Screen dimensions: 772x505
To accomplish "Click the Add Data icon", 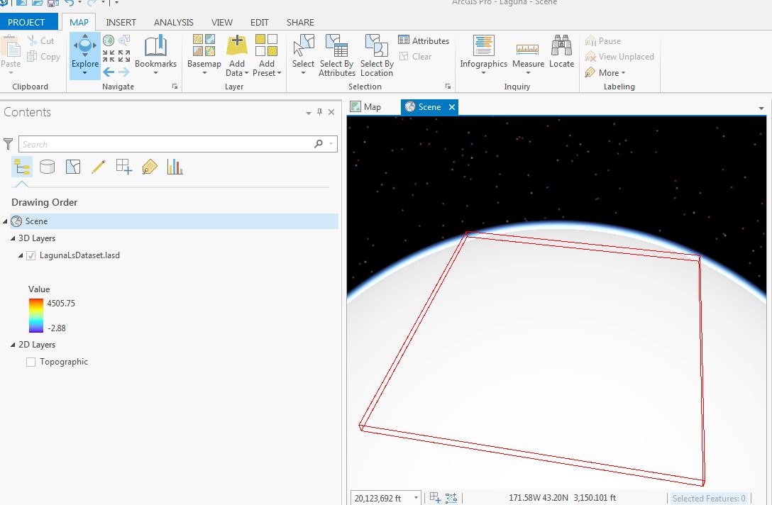I will tap(237, 45).
